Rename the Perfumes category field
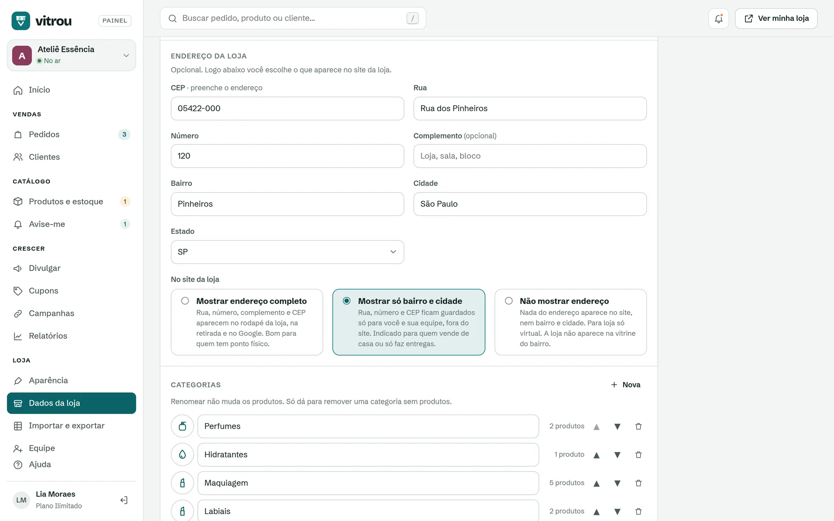 coord(368,426)
